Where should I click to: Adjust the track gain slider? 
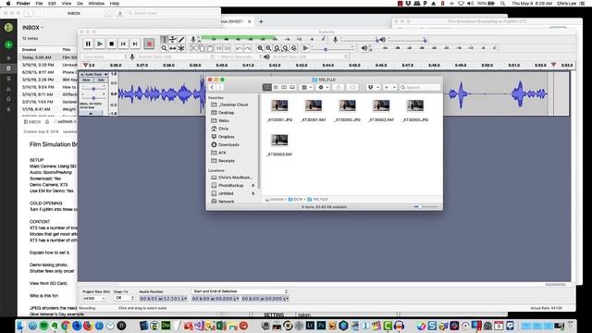pos(93,89)
